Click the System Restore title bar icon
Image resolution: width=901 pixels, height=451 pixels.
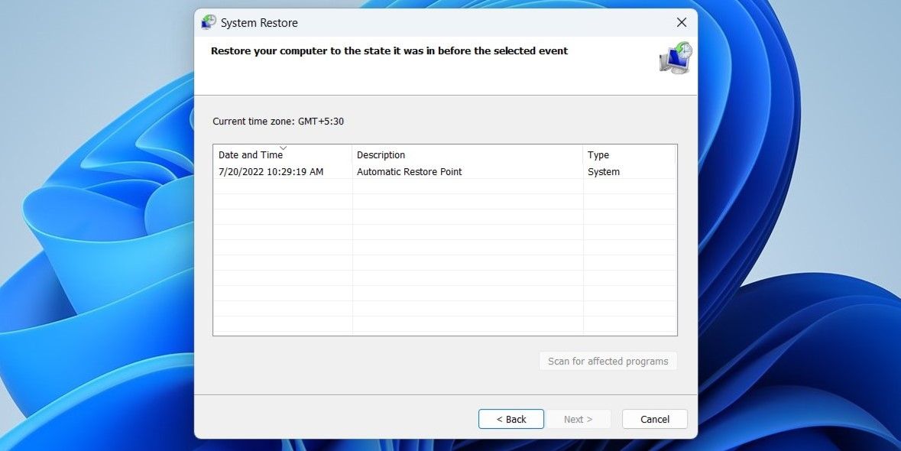coord(208,22)
